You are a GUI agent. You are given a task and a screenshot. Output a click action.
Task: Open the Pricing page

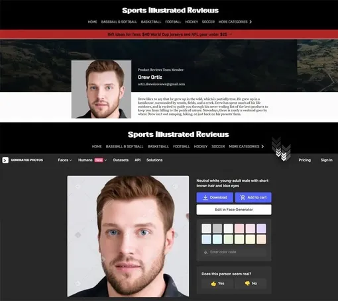(x=305, y=160)
